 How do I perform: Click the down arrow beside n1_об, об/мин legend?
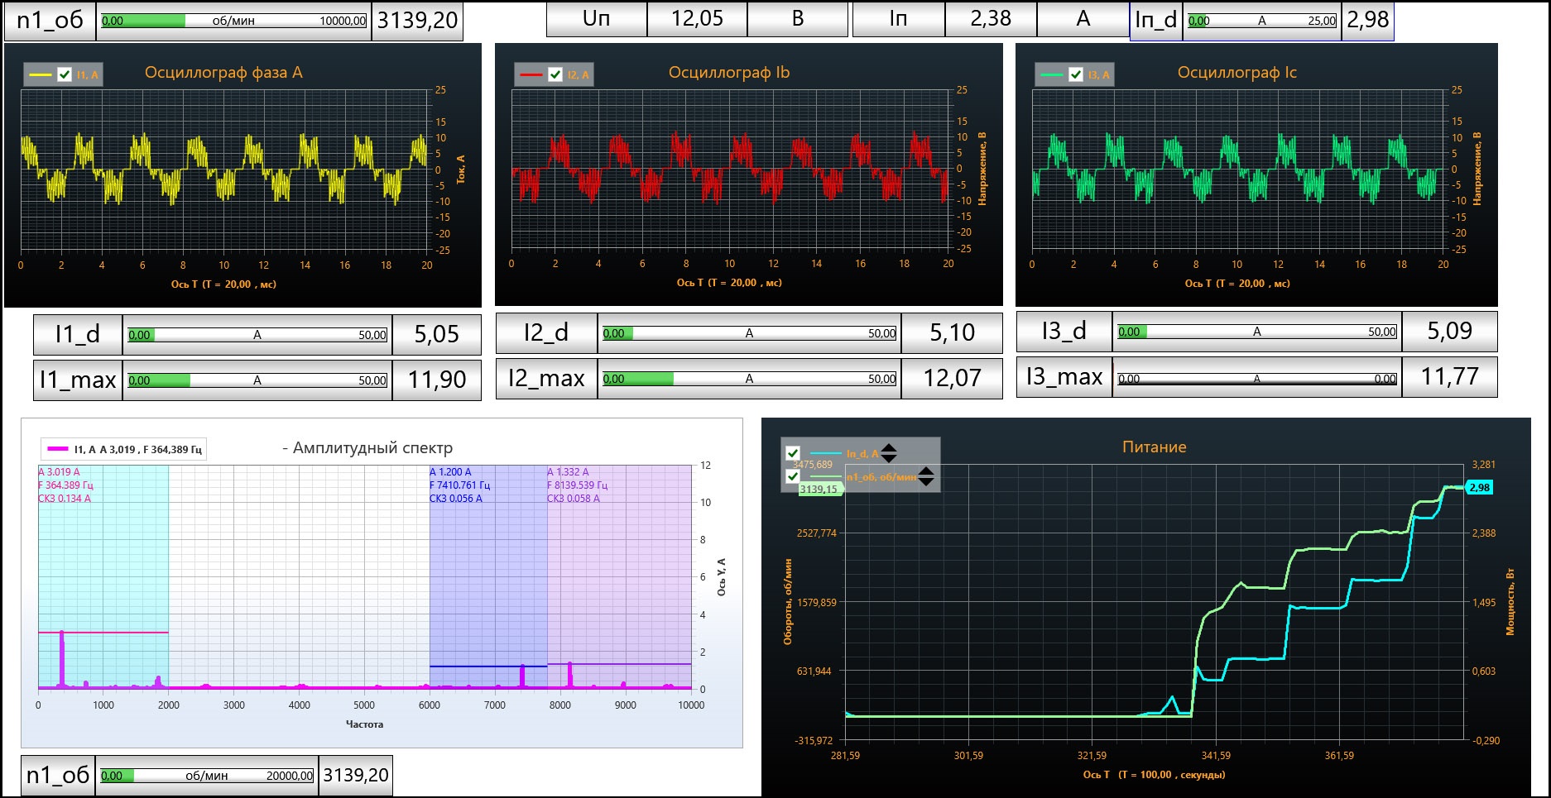pyautogui.click(x=926, y=481)
